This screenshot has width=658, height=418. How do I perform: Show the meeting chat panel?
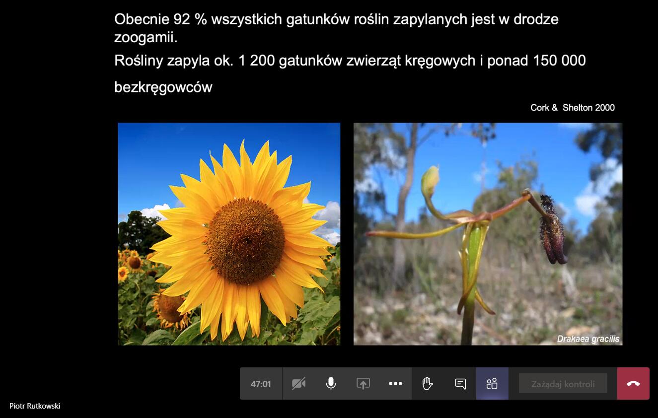[460, 384]
